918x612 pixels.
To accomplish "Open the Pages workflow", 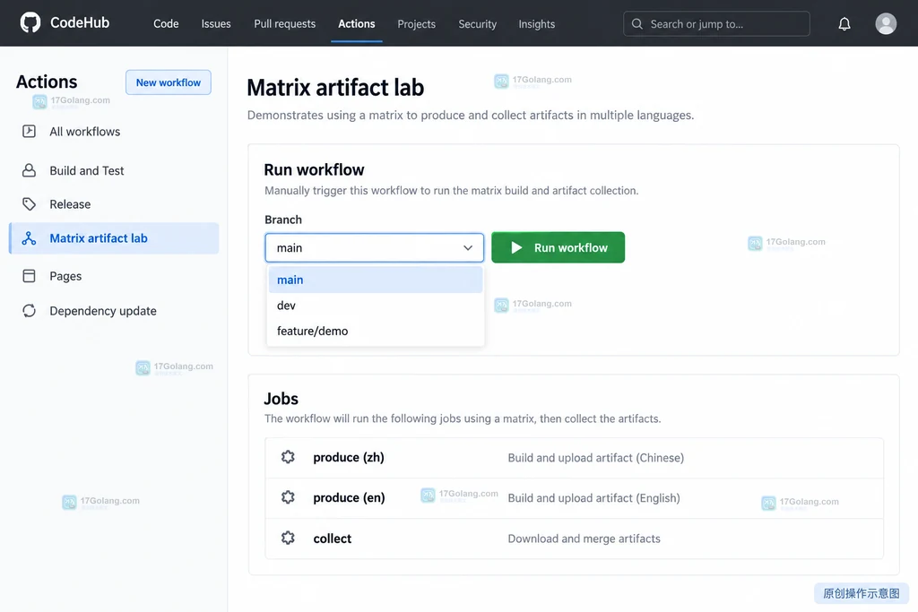I will (114, 276).
